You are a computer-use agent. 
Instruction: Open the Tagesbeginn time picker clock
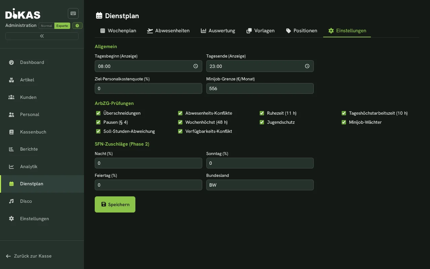pos(196,66)
